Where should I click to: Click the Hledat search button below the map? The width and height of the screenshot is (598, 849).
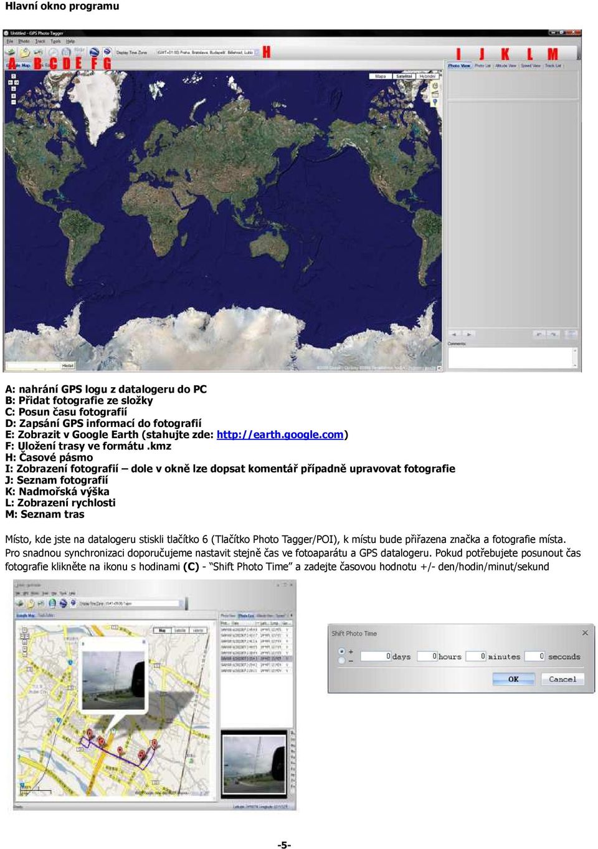pyautogui.click(x=68, y=366)
